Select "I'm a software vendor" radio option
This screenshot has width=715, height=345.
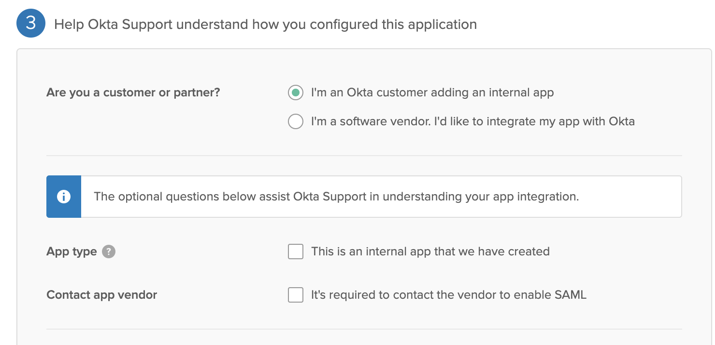coord(296,121)
